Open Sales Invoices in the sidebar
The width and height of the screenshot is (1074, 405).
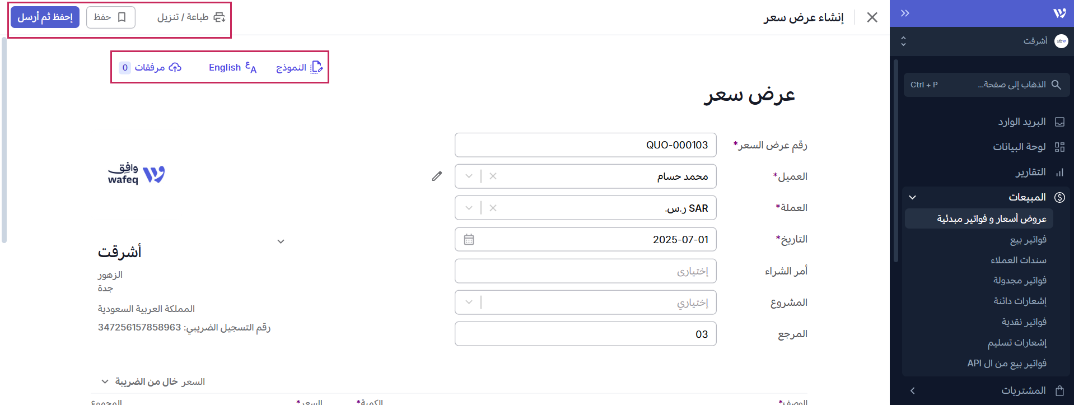click(x=1028, y=240)
